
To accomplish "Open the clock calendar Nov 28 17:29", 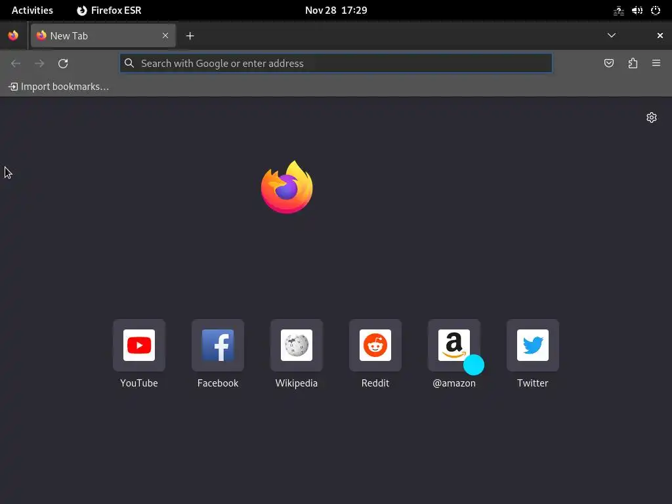I will [336, 10].
